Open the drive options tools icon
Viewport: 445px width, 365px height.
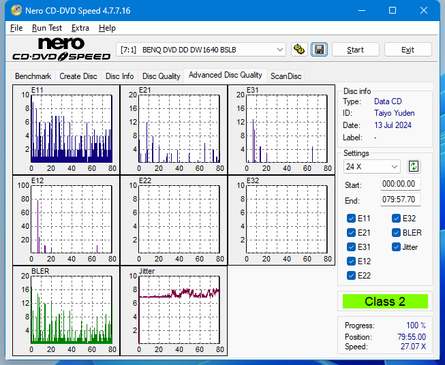(299, 50)
